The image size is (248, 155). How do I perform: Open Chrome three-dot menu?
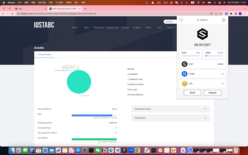point(245,14)
